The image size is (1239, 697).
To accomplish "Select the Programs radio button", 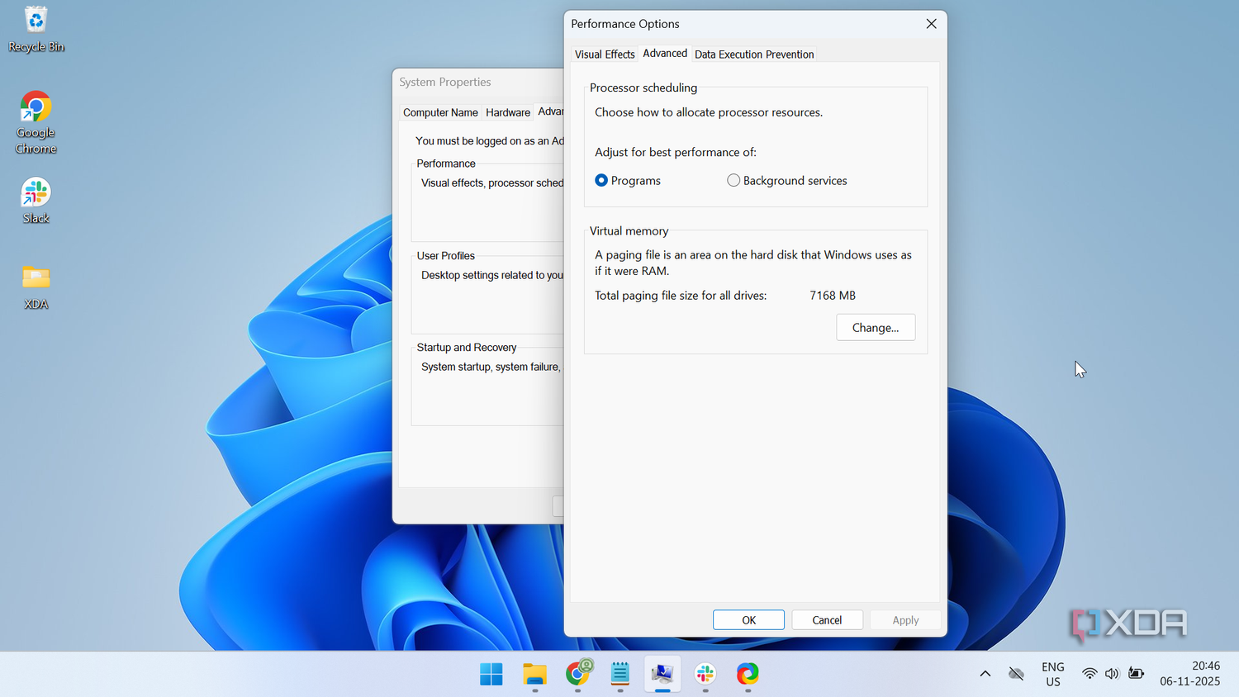I will [x=601, y=180].
